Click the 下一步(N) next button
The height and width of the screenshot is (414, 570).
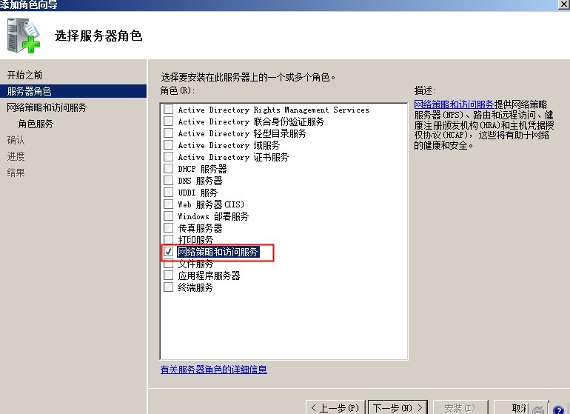pos(398,408)
